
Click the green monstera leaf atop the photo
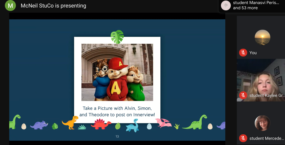coord(117,37)
